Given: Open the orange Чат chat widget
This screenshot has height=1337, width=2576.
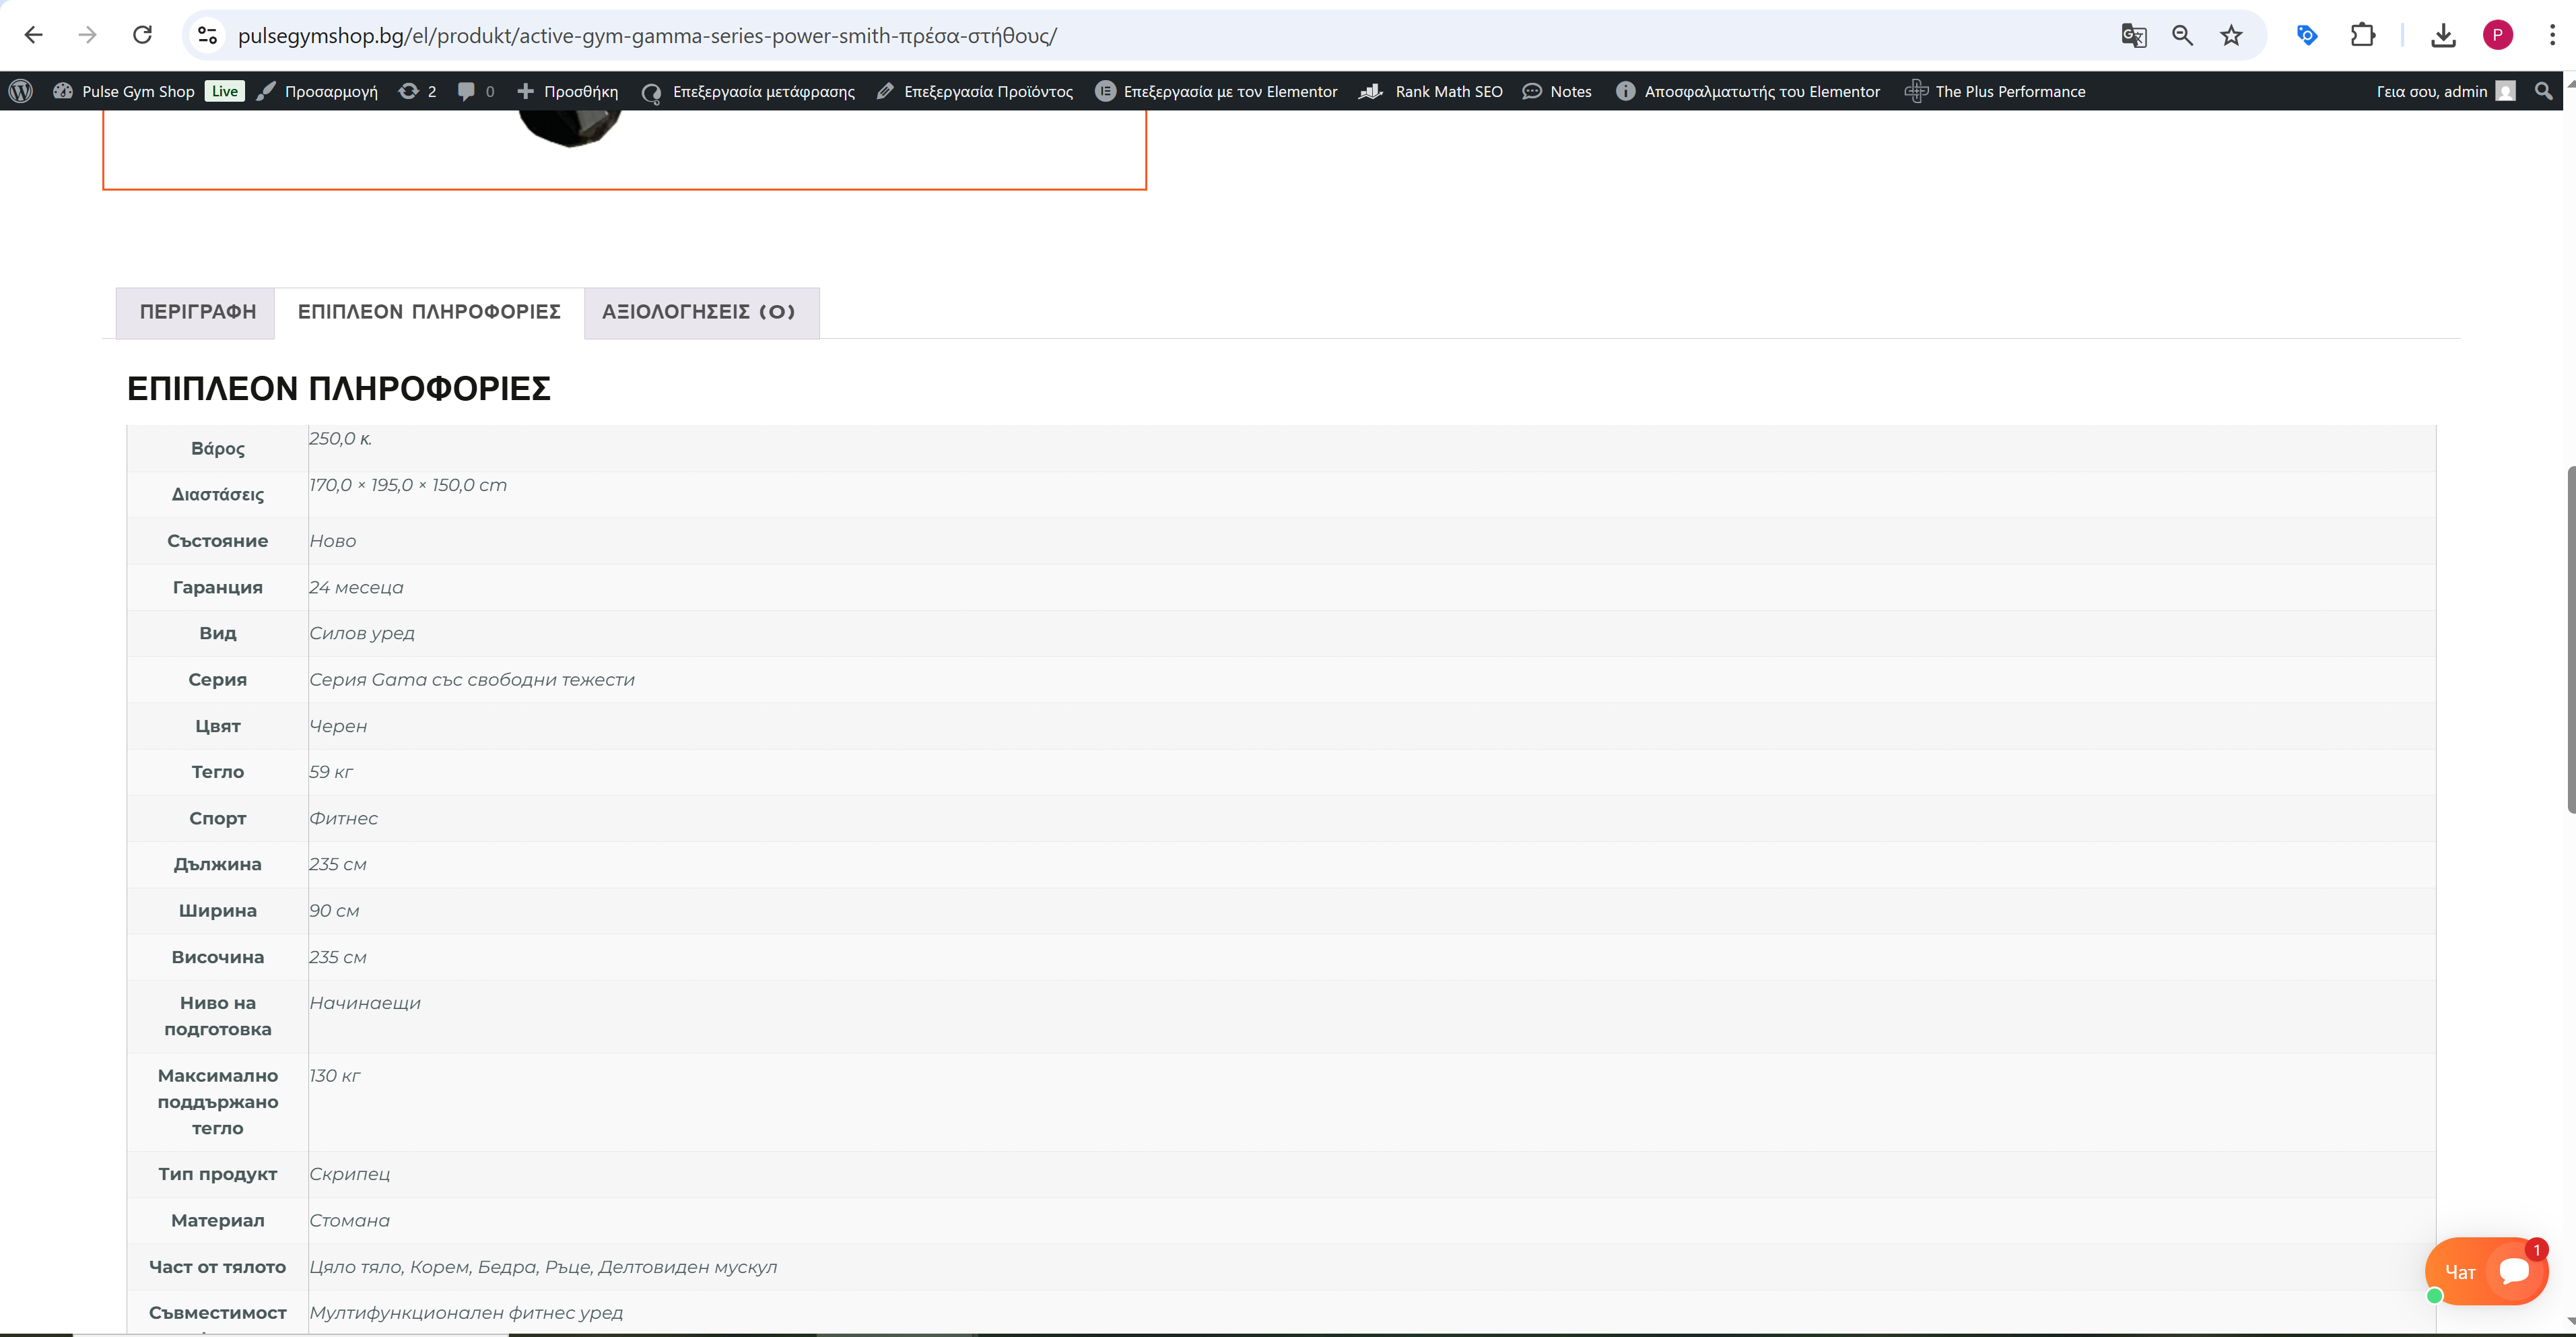Looking at the screenshot, I should point(2486,1271).
